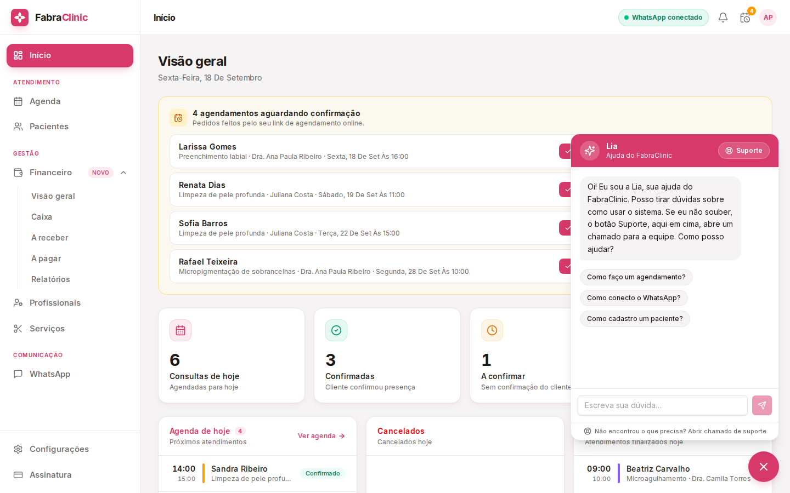Close the Lia chat with the X button
Viewport: 790px width, 493px height.
click(764, 467)
